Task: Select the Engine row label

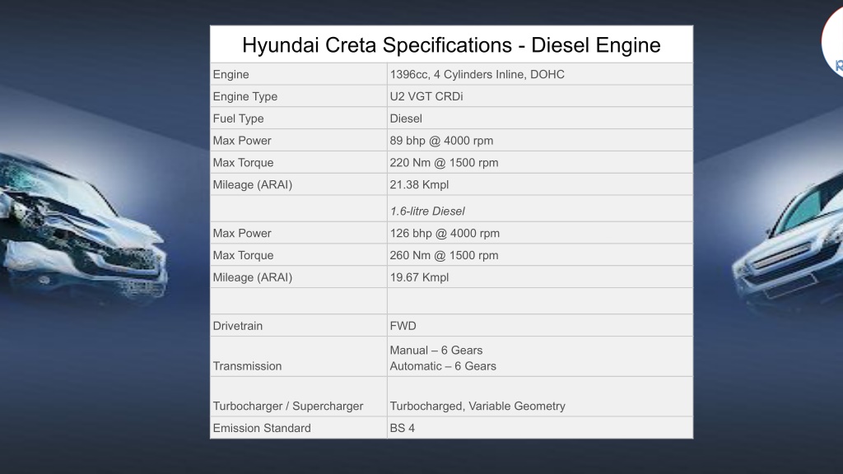Action: click(231, 75)
